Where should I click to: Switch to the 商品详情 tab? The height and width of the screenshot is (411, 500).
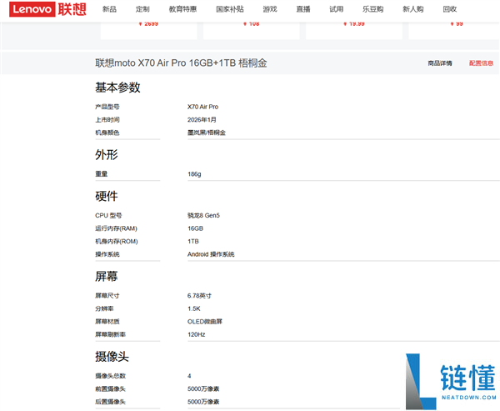(440, 63)
